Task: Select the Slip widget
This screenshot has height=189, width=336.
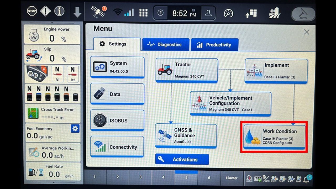Action: 52,54
